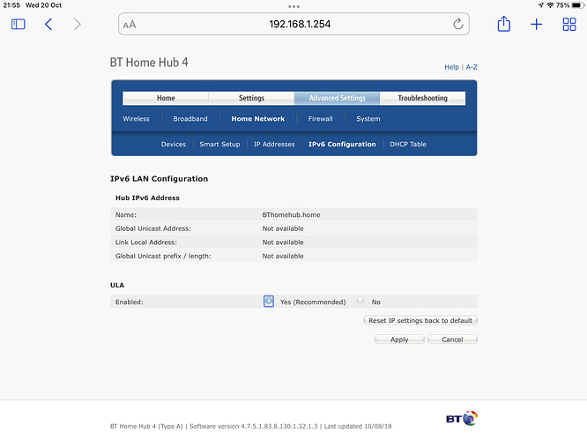
Task: Go to the Firewall section
Action: tap(321, 119)
